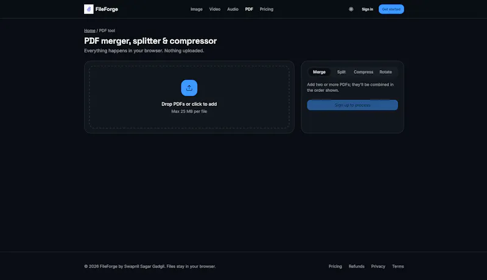The image size is (487, 280).
Task: Click the FileForge brand name text
Action: click(x=107, y=9)
